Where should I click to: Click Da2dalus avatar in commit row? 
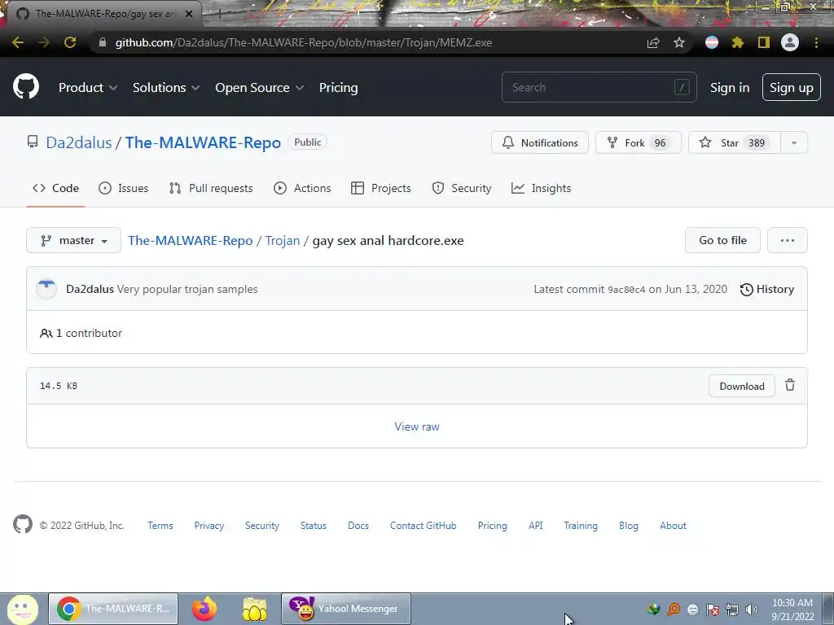[x=46, y=289]
